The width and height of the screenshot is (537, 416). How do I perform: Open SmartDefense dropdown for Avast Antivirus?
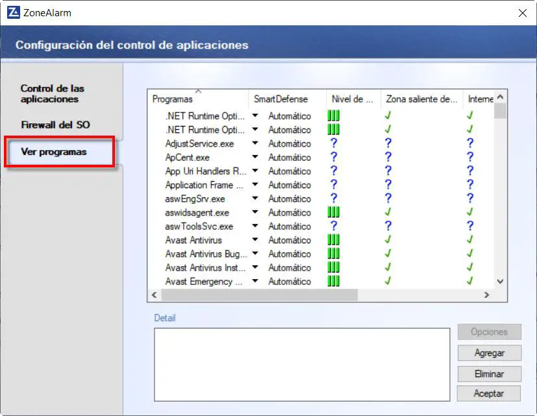(x=255, y=239)
